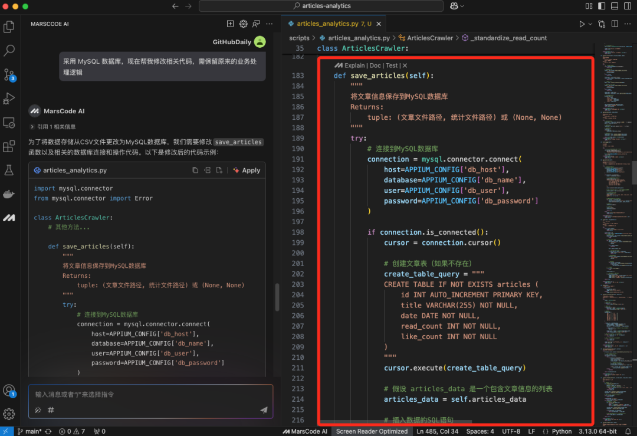Click the # reference icon below the chat input
The image size is (637, 436).
click(51, 409)
